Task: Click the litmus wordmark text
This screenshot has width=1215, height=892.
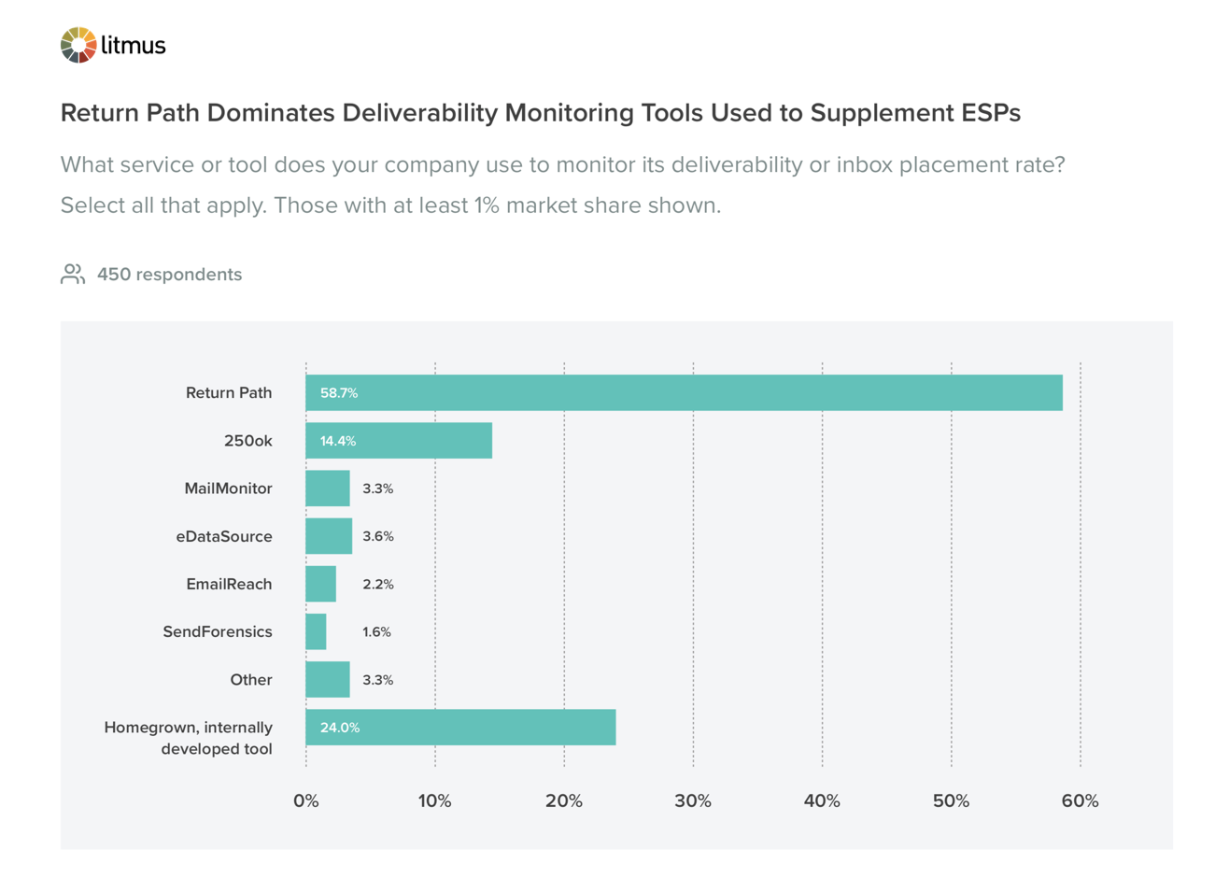Action: coord(134,45)
